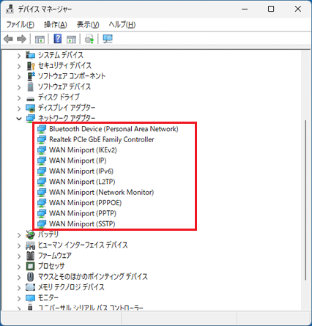Viewport: 312px width, 326px height.
Task: Click the ヒューマン インターフェイス デバイス icon
Action: (x=31, y=245)
